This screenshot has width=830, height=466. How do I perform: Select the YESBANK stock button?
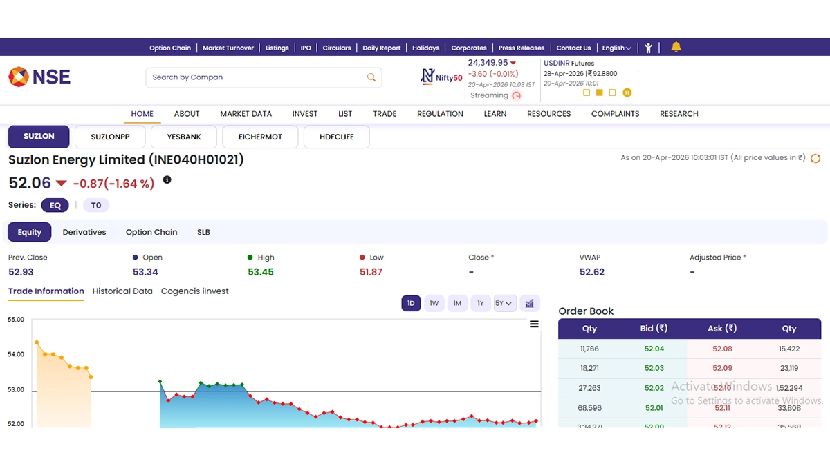tap(184, 137)
